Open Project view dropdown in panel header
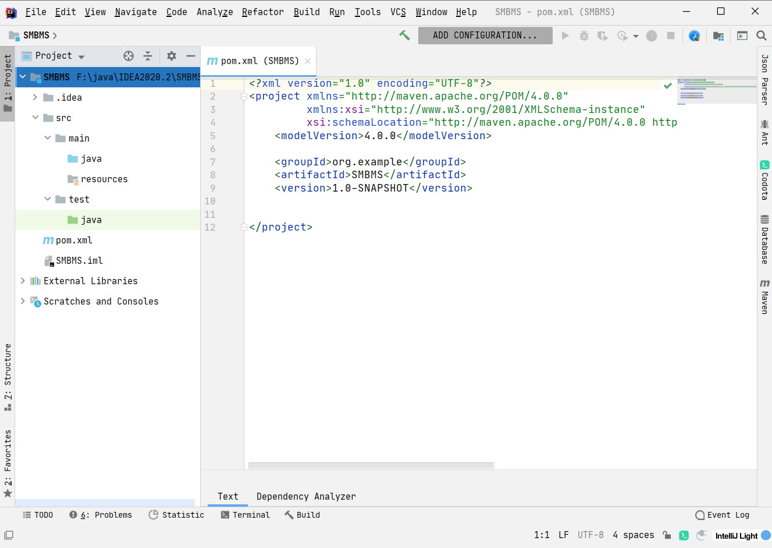772x548 pixels. pyautogui.click(x=81, y=56)
